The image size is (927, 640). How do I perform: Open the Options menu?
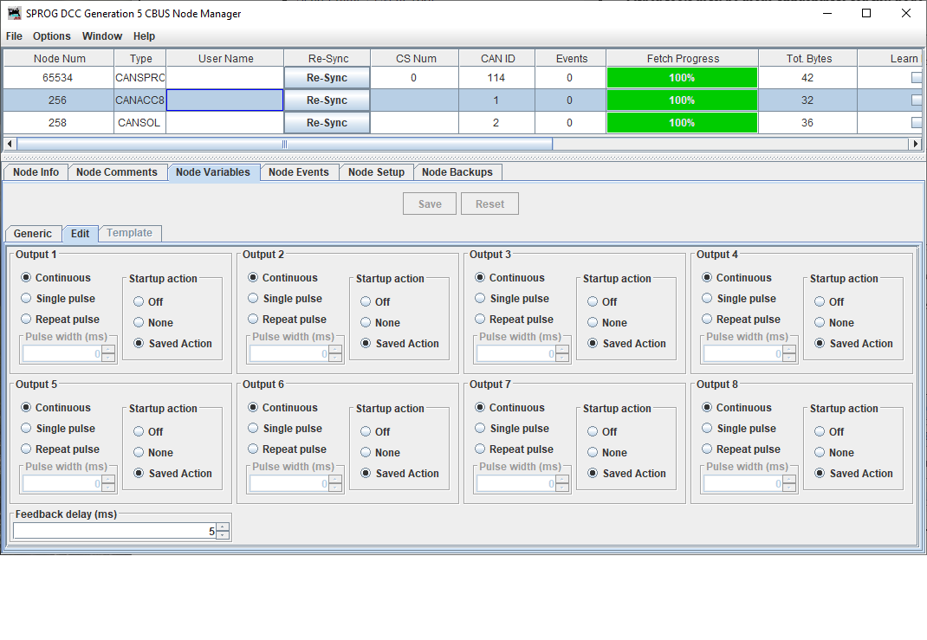(x=52, y=36)
